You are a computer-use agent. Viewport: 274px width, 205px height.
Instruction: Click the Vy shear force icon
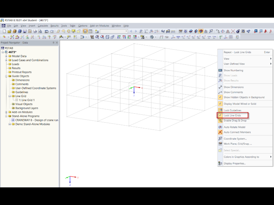point(183,37)
